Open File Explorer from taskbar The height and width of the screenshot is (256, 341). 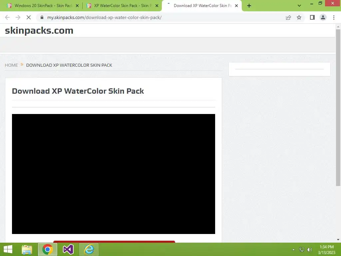[x=27, y=249]
